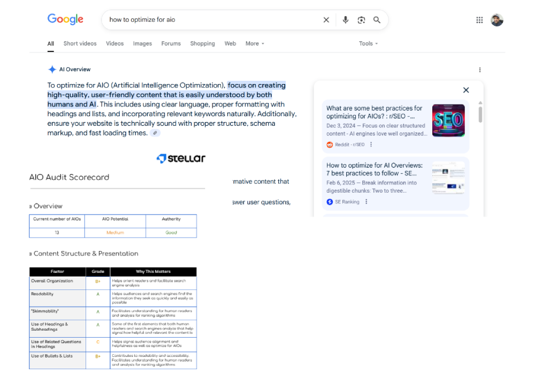Viewport: 535px width, 389px height.
Task: Close the sources side panel
Action: tap(466, 90)
